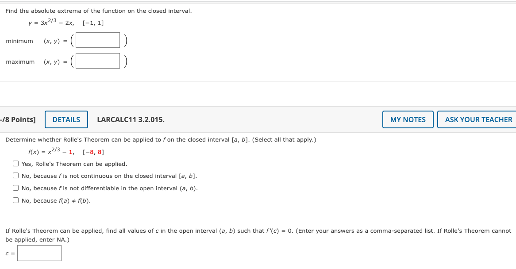The height and width of the screenshot is (269, 516).
Task: Click the c = answer box
Action: 39,253
